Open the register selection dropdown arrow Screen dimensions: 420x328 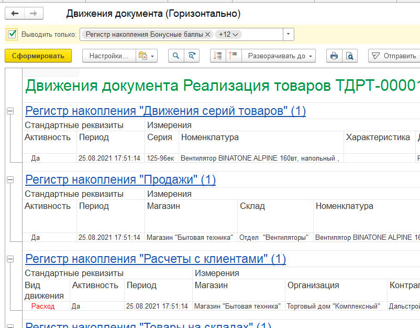(x=289, y=34)
